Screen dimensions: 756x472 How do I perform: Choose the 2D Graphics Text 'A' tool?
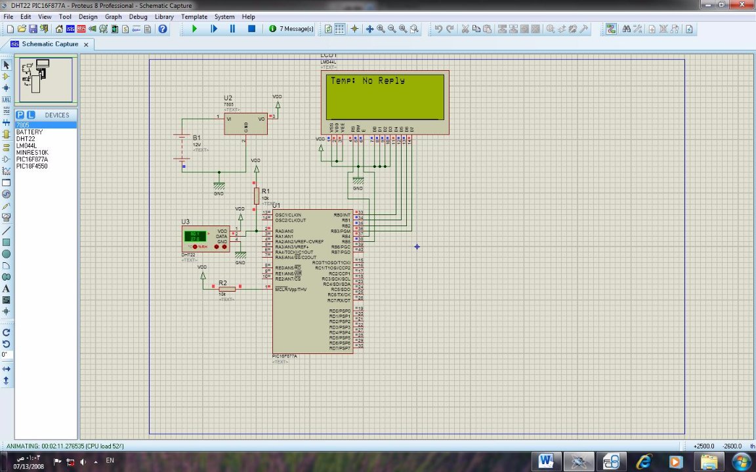coord(7,288)
